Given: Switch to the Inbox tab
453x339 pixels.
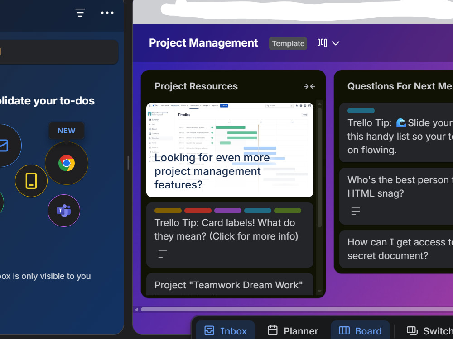Looking at the screenshot, I should [x=225, y=331].
